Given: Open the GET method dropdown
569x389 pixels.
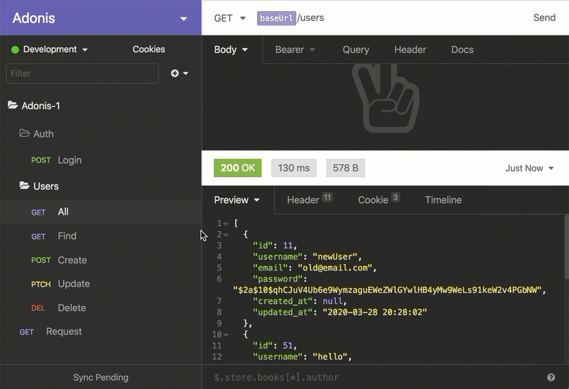Looking at the screenshot, I should [x=230, y=18].
